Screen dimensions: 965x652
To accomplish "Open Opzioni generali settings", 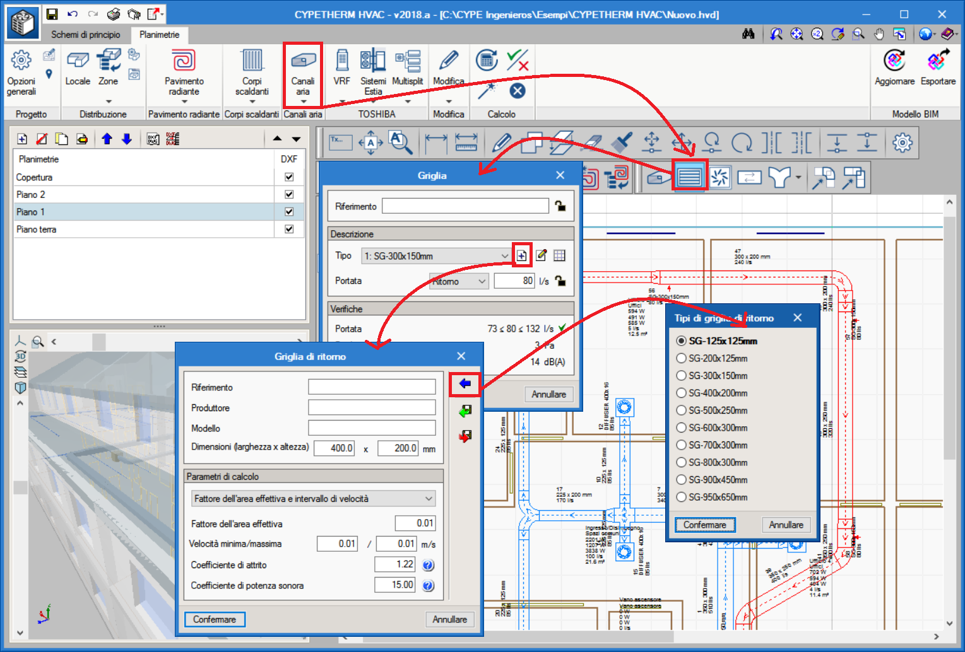I will click(x=21, y=73).
